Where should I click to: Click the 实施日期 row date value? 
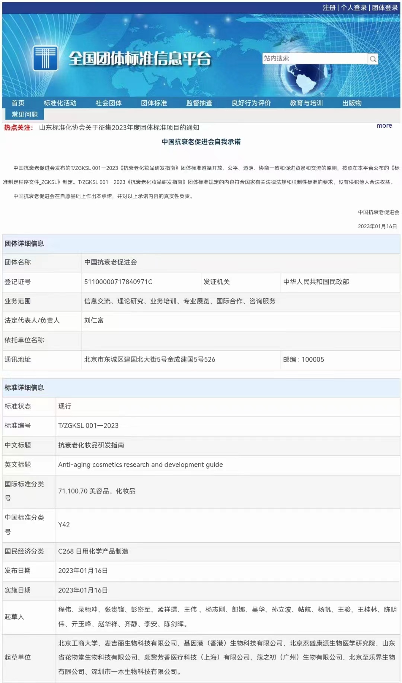pyautogui.click(x=83, y=591)
